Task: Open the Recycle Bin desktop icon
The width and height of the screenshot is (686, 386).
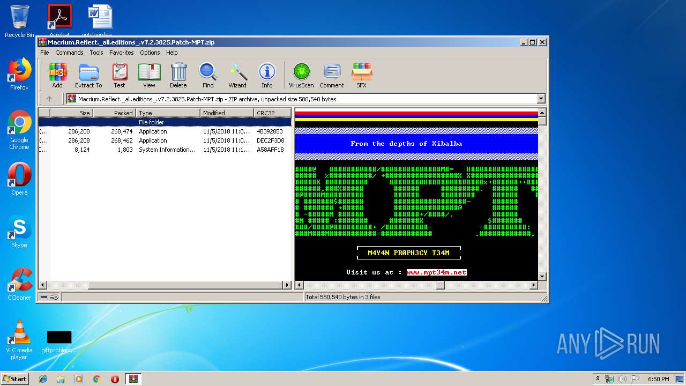Action: (19, 21)
